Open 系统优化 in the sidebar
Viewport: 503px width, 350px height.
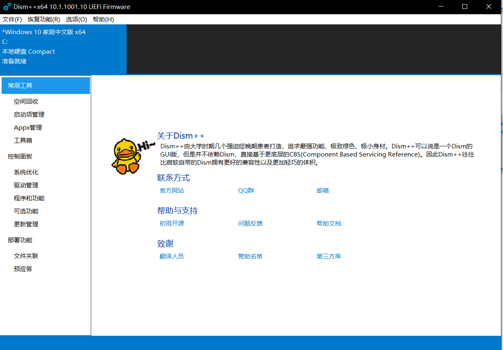click(26, 172)
